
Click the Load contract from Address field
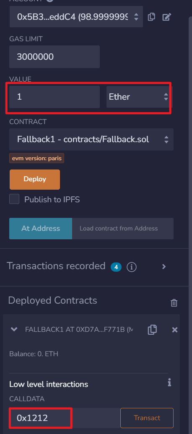coord(123,228)
